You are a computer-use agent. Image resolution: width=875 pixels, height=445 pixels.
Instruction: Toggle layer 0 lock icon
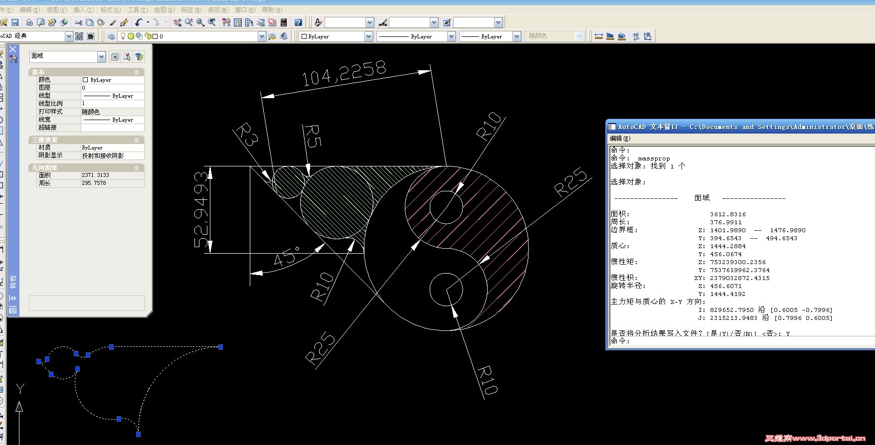pos(148,36)
